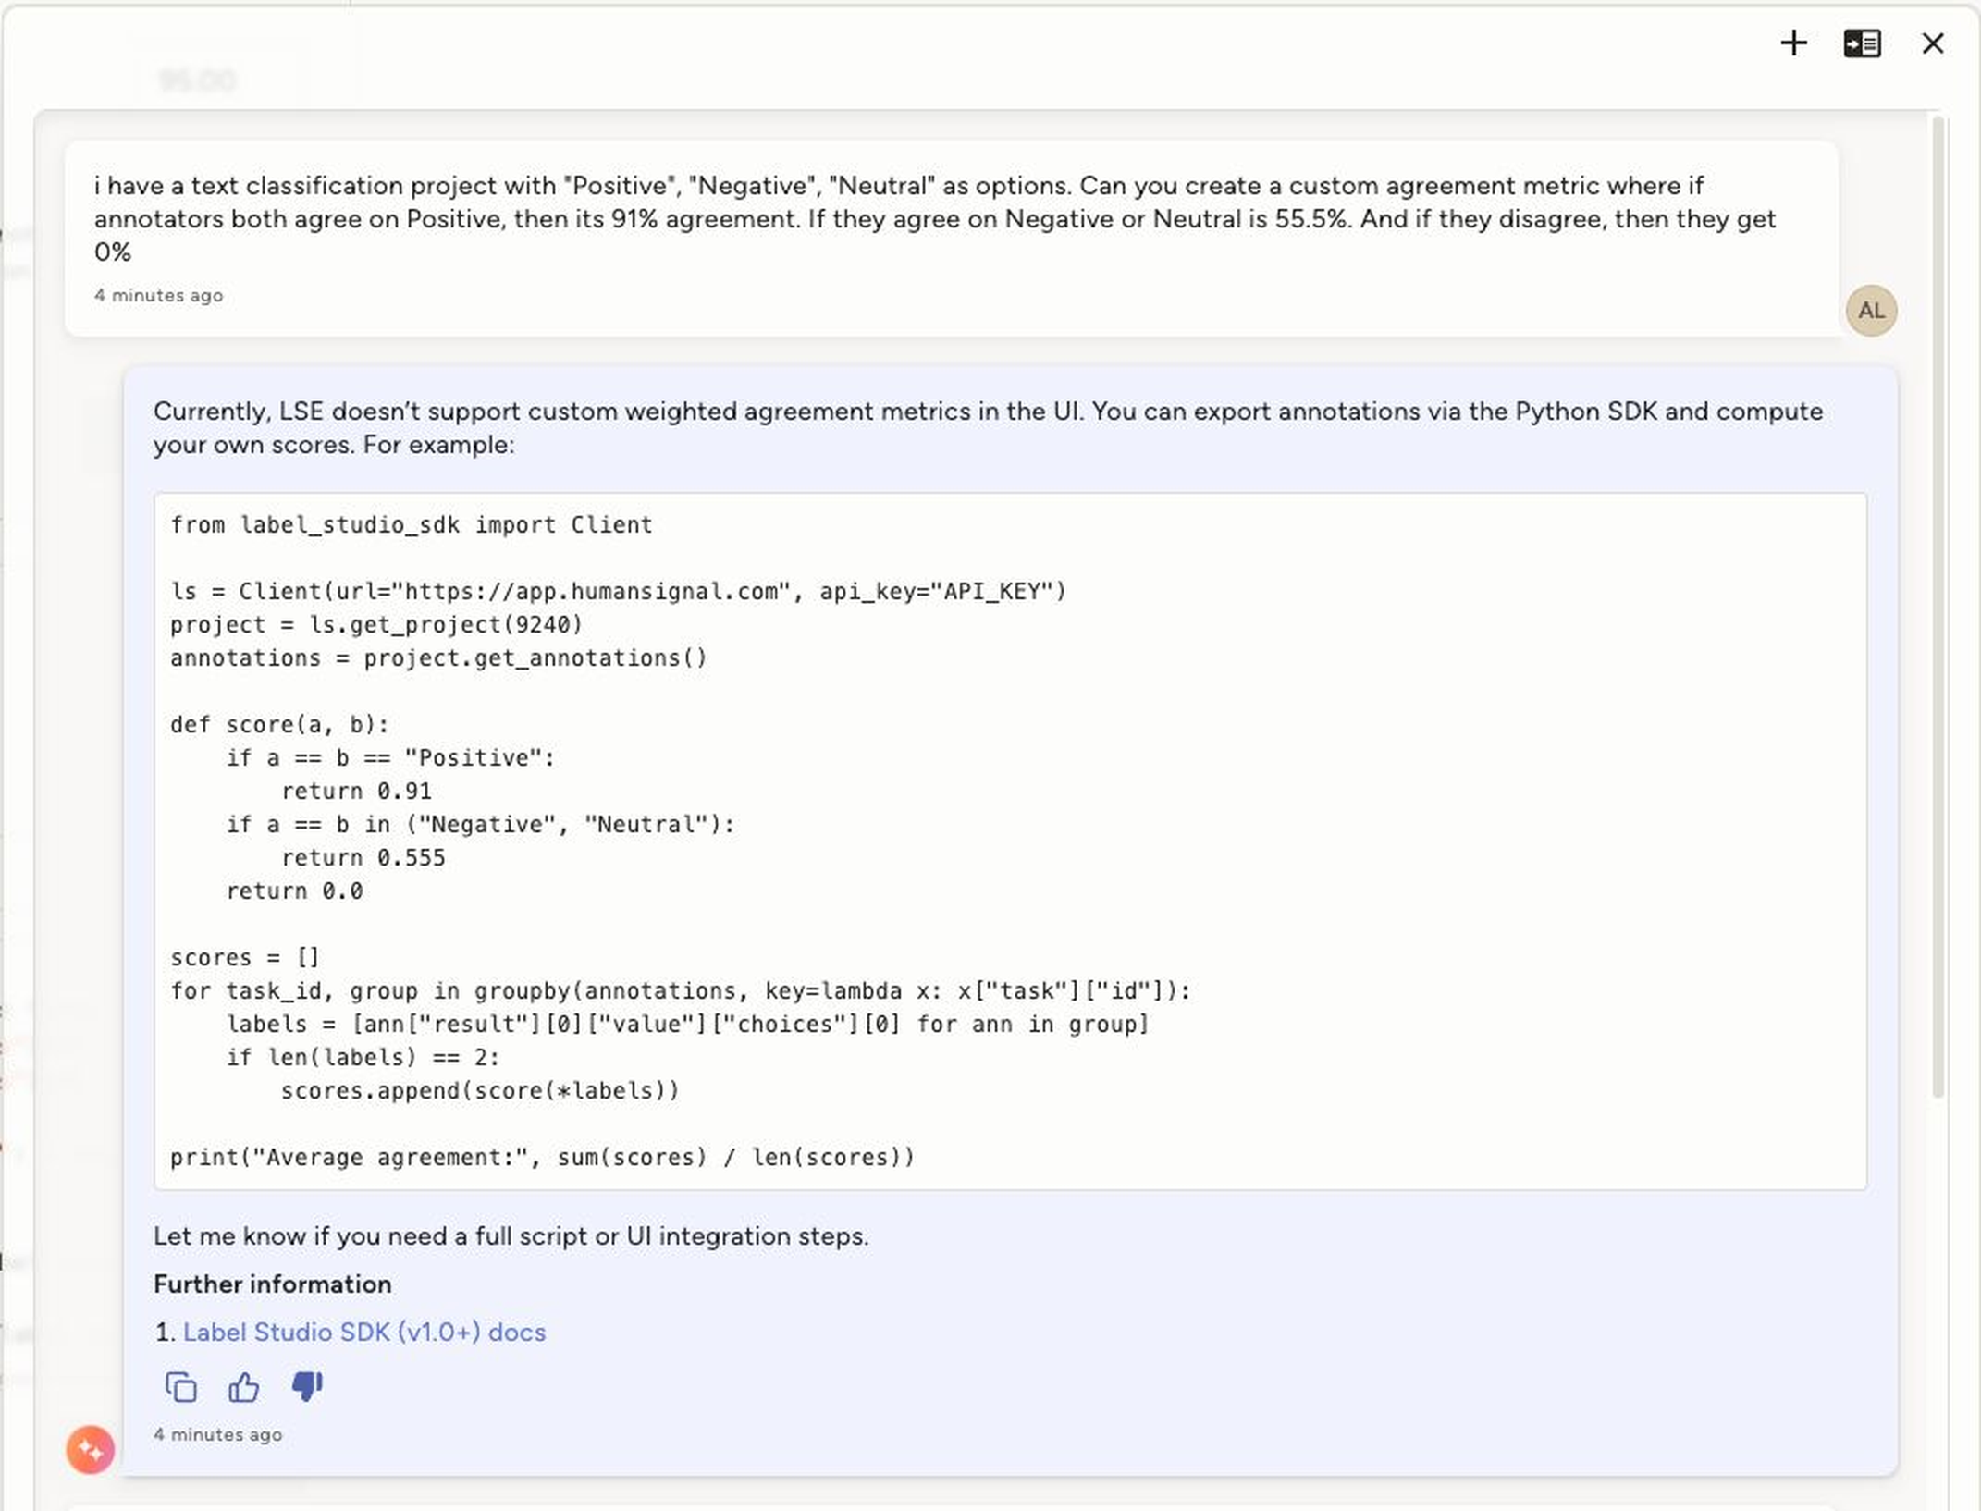Start a new chat with plus icon
Image resolution: width=1981 pixels, height=1511 pixels.
[x=1793, y=43]
